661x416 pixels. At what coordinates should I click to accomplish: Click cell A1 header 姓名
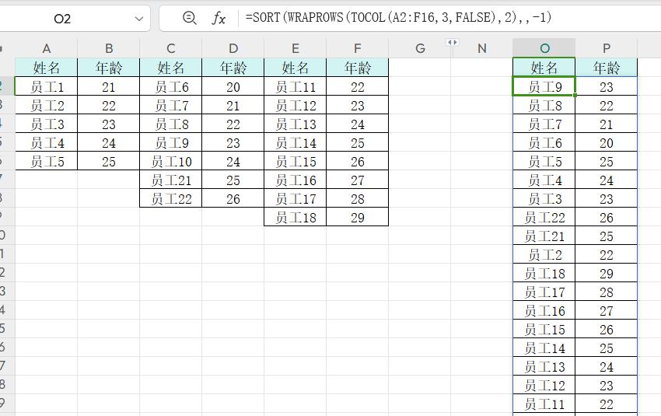click(x=47, y=68)
